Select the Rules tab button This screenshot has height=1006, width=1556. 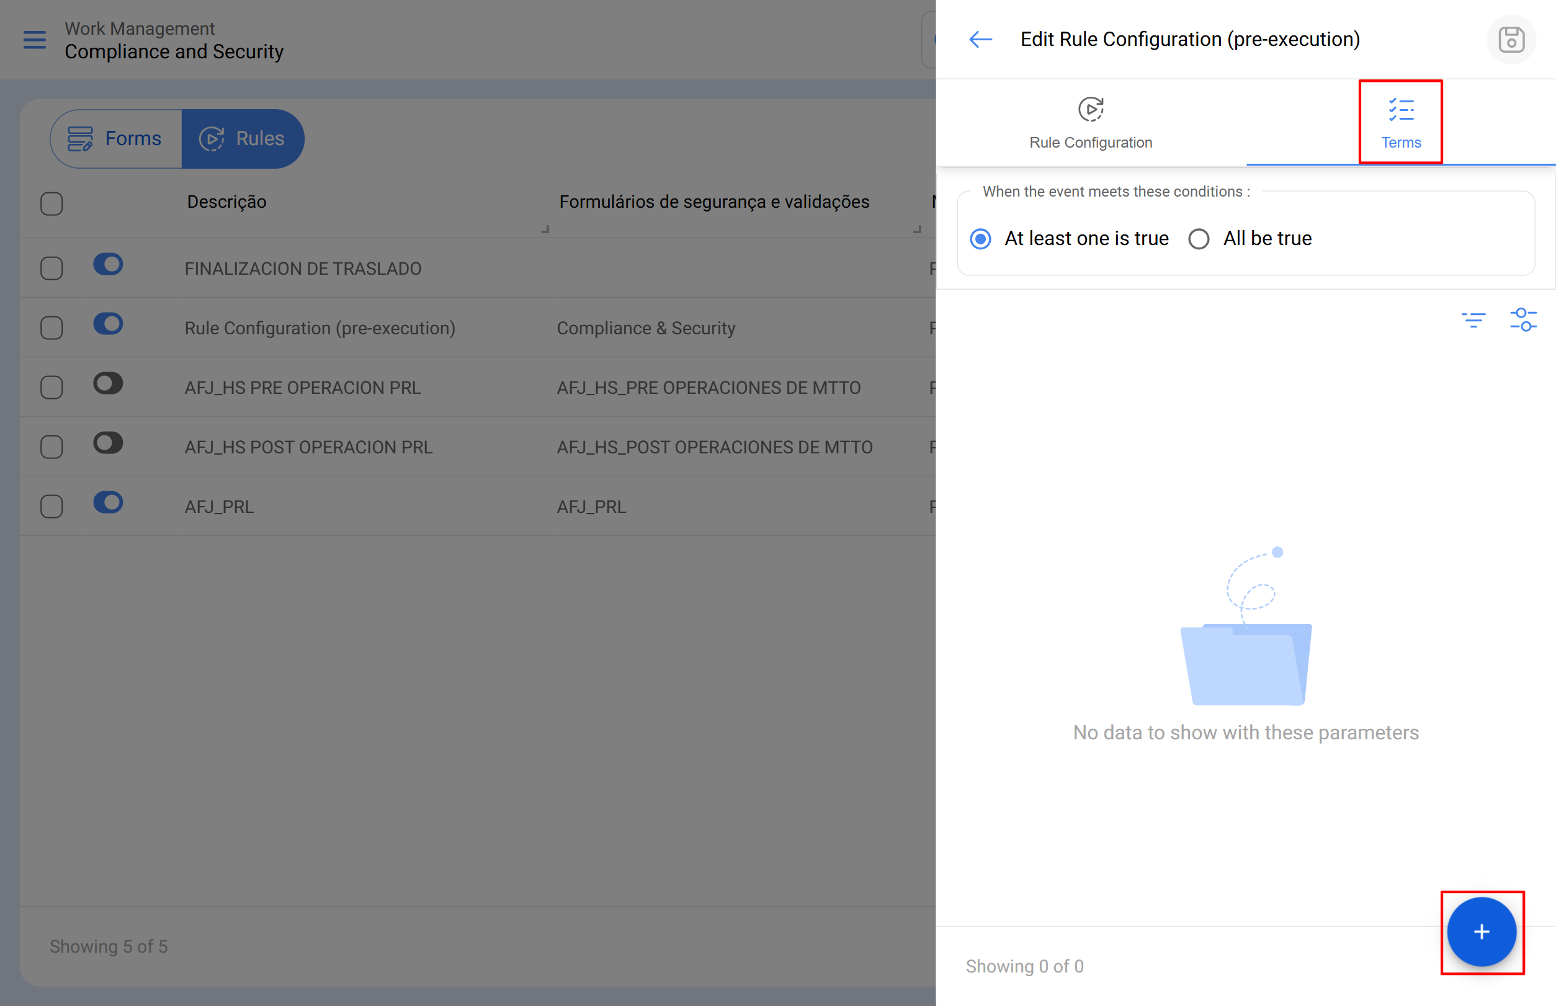243,138
